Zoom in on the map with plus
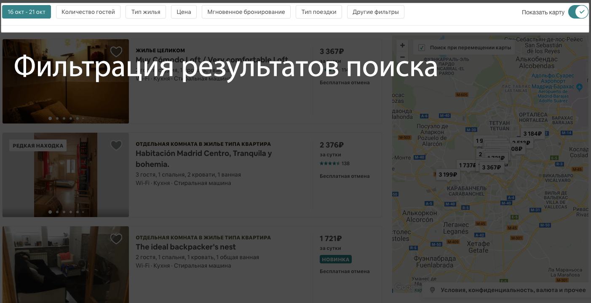591x303 pixels. click(402, 46)
